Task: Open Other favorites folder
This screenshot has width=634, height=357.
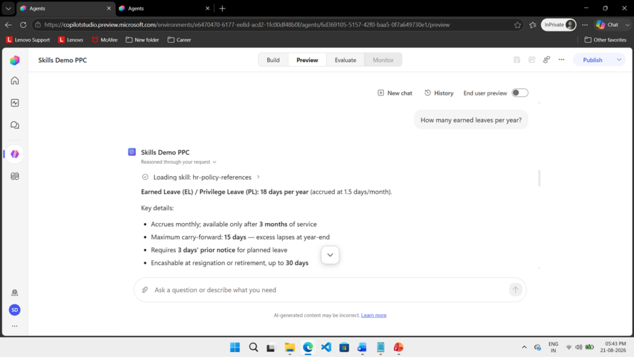Action: point(606,40)
